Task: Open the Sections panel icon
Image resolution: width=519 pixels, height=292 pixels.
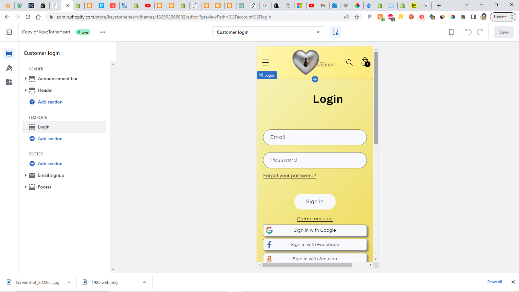Action: tap(9, 54)
